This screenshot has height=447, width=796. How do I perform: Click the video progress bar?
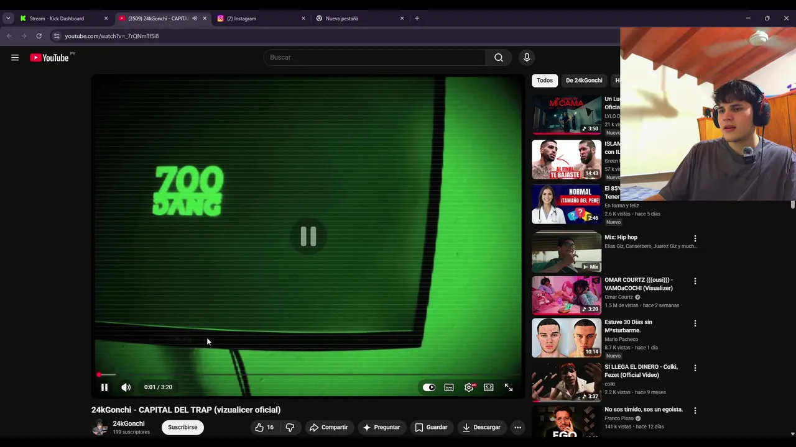(x=308, y=375)
